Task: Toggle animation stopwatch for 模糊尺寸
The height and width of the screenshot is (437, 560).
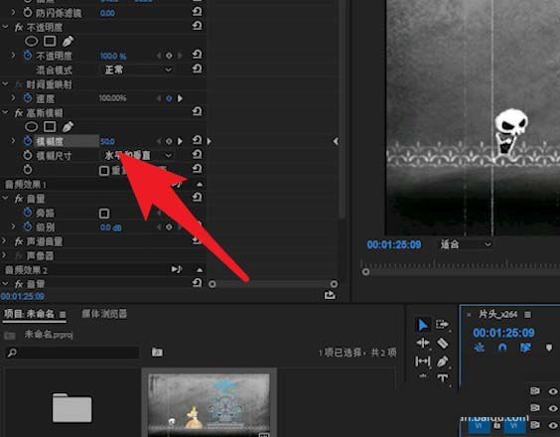Action: [x=28, y=155]
